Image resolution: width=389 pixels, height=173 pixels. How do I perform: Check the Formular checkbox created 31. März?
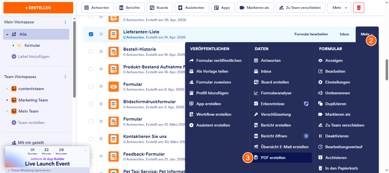click(x=91, y=121)
